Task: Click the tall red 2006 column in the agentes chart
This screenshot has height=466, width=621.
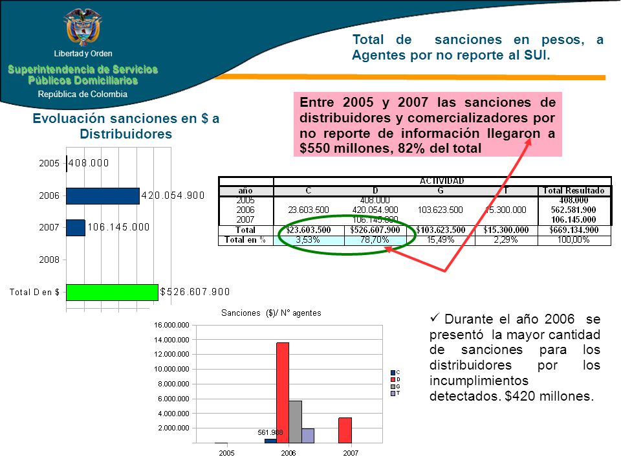Action: (x=283, y=393)
